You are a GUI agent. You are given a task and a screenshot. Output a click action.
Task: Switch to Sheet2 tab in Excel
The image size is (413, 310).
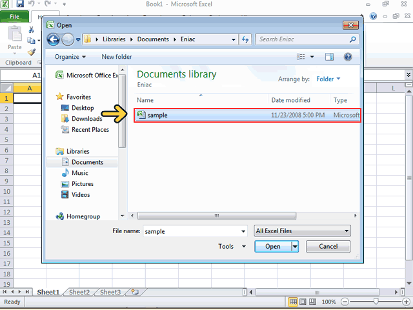79,292
